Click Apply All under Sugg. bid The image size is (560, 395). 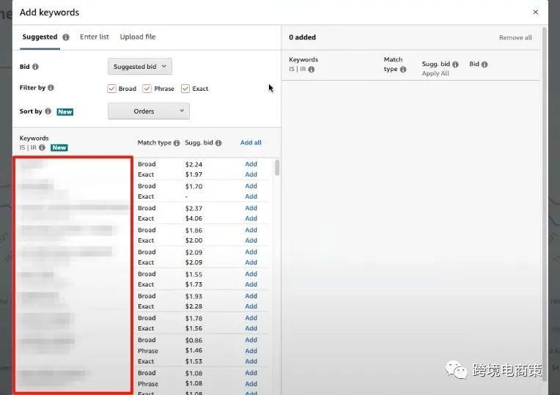pyautogui.click(x=435, y=73)
